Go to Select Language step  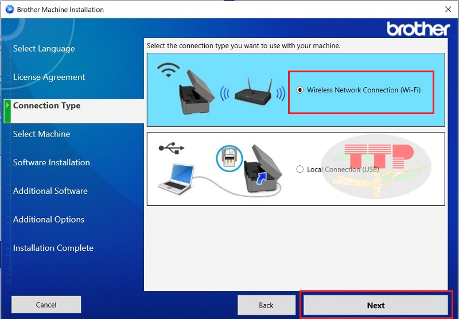coord(44,49)
